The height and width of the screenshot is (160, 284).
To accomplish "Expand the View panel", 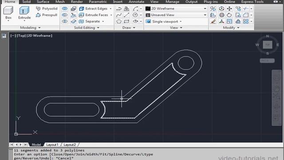I will [176, 28].
